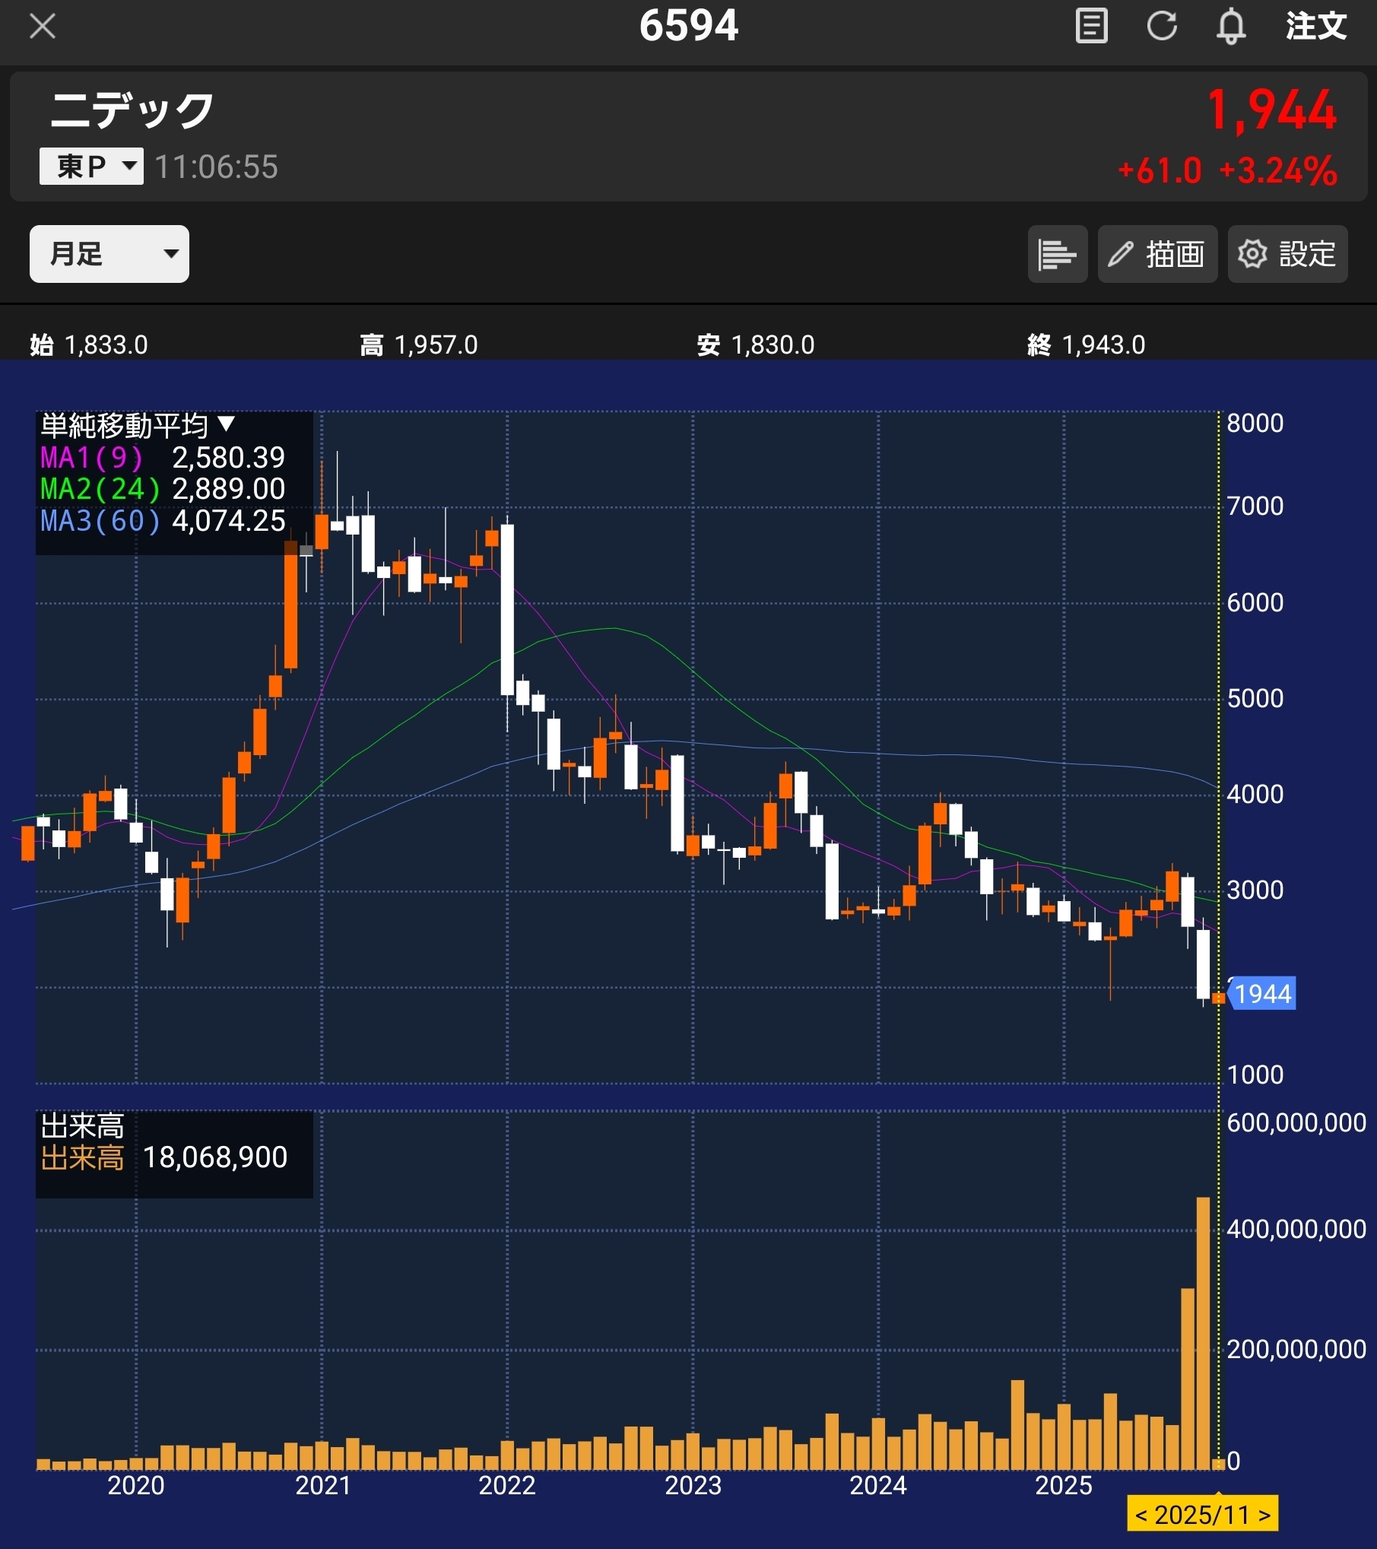
Task: Go to previous month with < arrow
Action: 1141,1515
